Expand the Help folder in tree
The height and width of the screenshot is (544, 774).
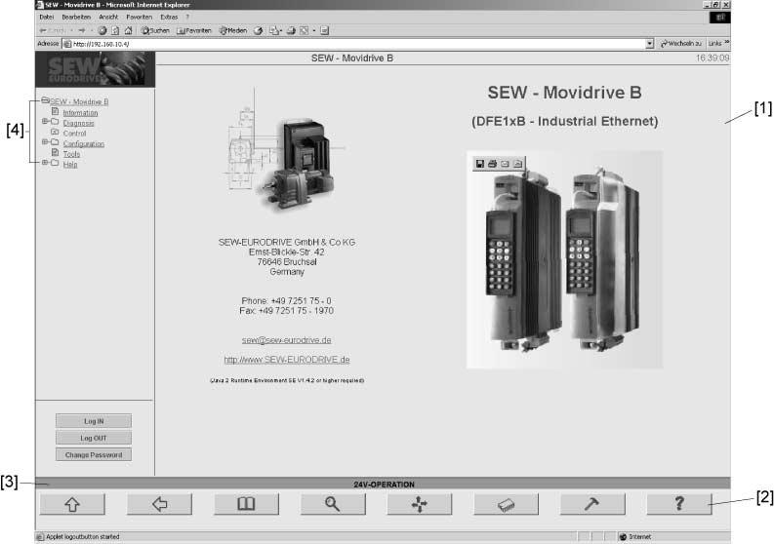[x=45, y=162]
